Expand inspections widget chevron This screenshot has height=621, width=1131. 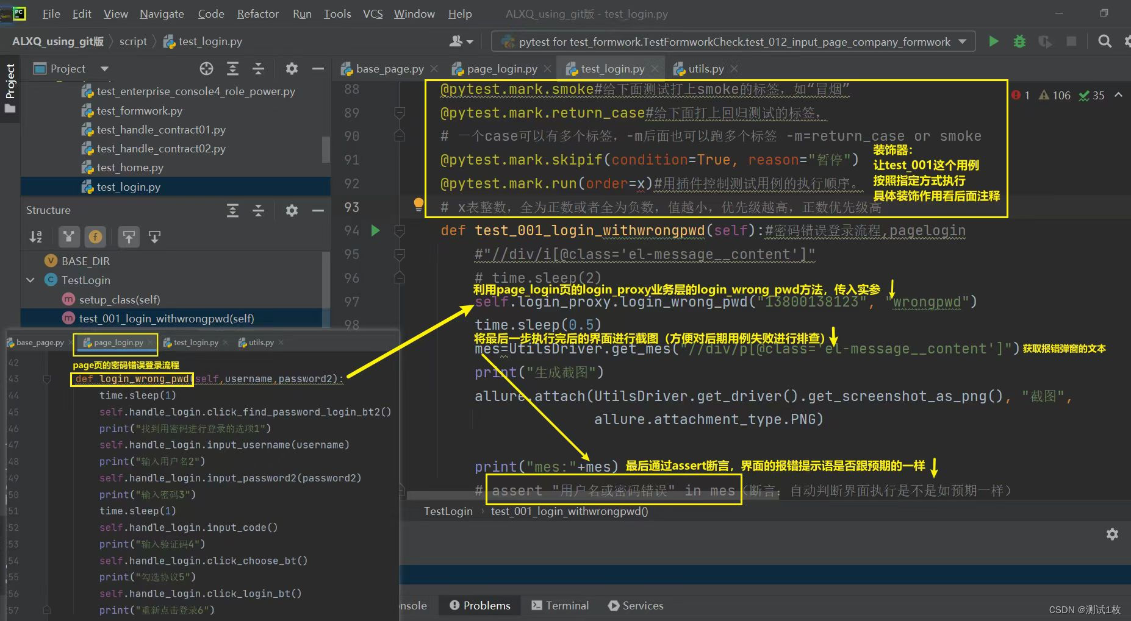[x=1118, y=95]
